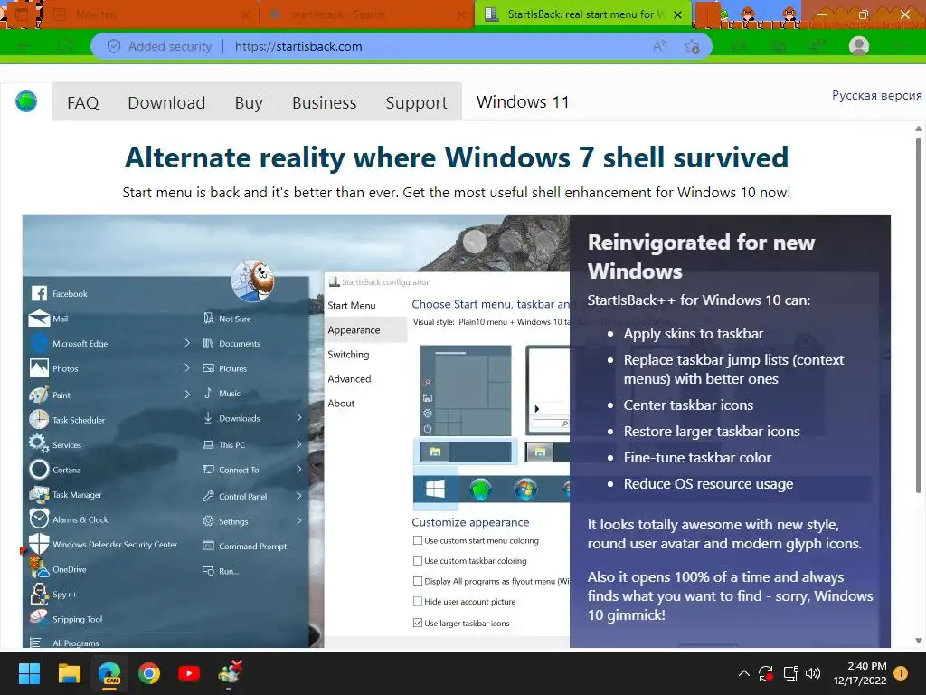Screen dimensions: 926x695
Task: Click the Alarms & Clock icon
Action: (39, 519)
